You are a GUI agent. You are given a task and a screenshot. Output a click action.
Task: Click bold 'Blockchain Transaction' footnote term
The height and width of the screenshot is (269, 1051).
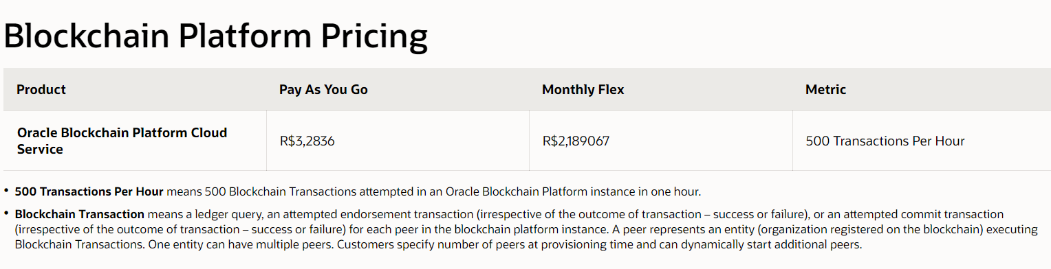coord(80,214)
